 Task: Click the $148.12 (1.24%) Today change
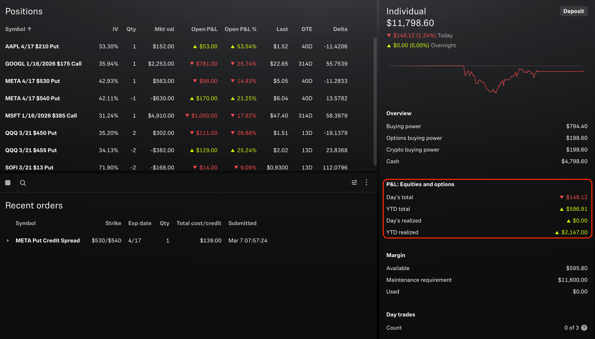pos(419,35)
